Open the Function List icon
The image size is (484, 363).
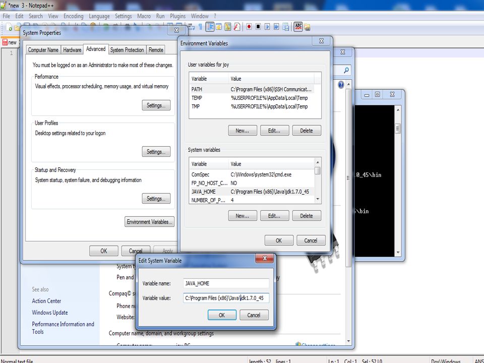click(237, 27)
